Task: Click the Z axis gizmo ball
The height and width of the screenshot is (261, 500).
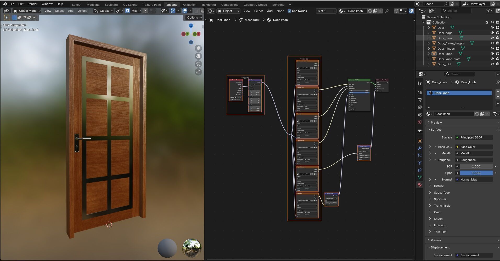Action: (191, 26)
